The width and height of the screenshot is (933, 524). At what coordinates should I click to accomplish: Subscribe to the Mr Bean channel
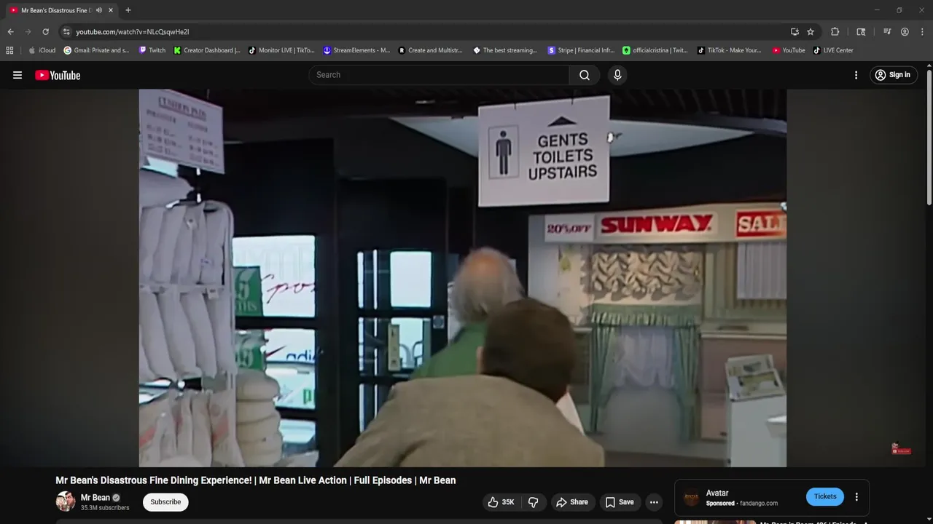(x=165, y=502)
